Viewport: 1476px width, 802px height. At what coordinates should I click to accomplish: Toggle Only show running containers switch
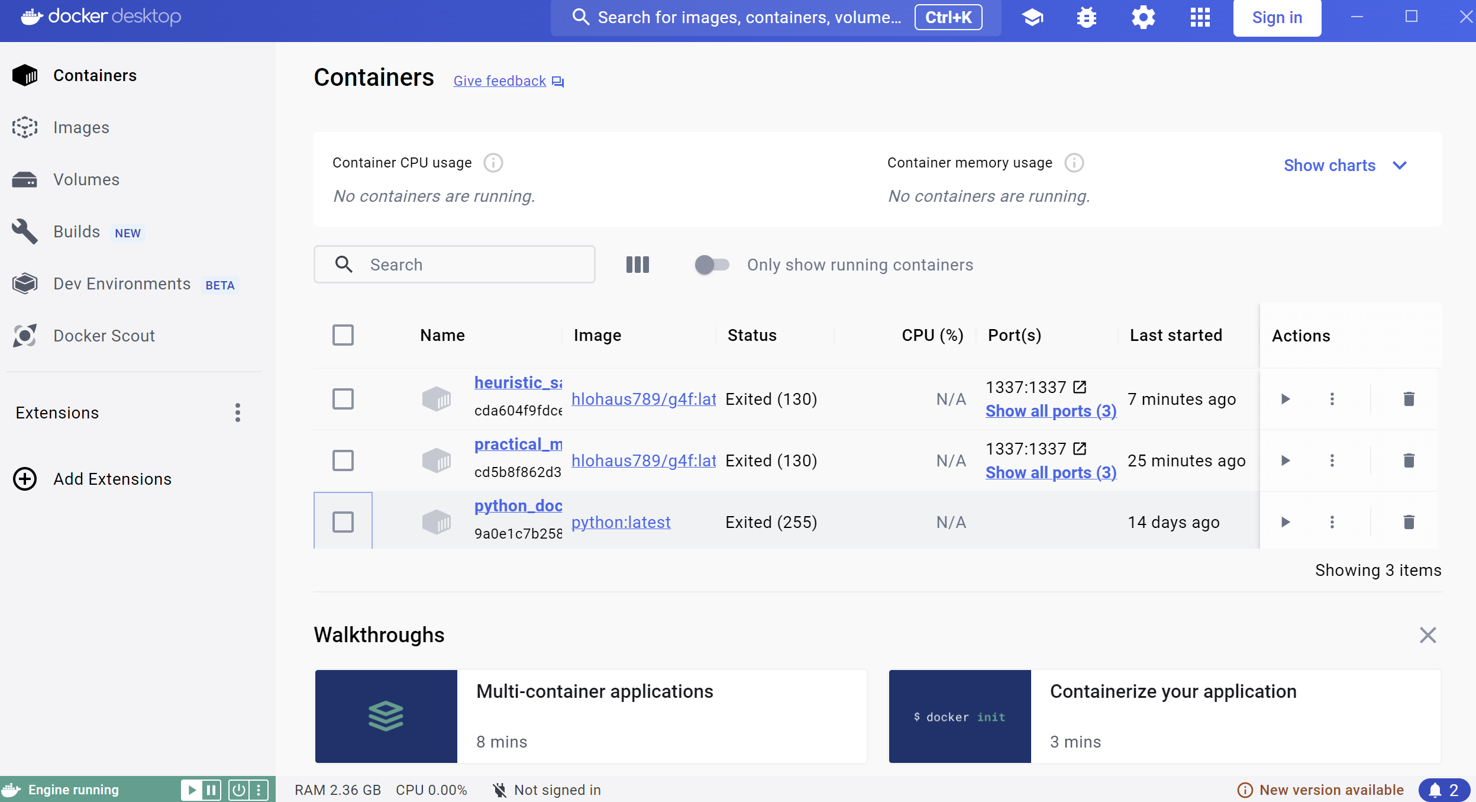(711, 265)
